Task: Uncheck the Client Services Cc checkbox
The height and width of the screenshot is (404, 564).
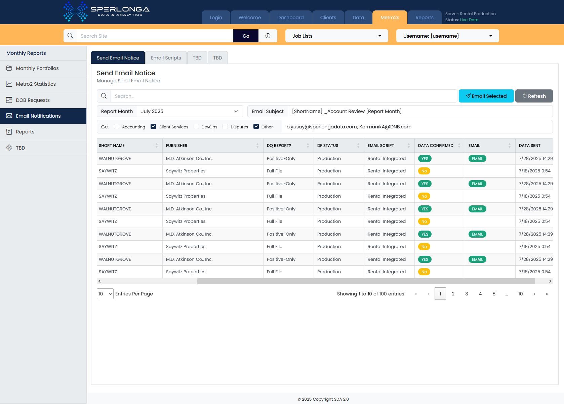Action: tap(153, 127)
